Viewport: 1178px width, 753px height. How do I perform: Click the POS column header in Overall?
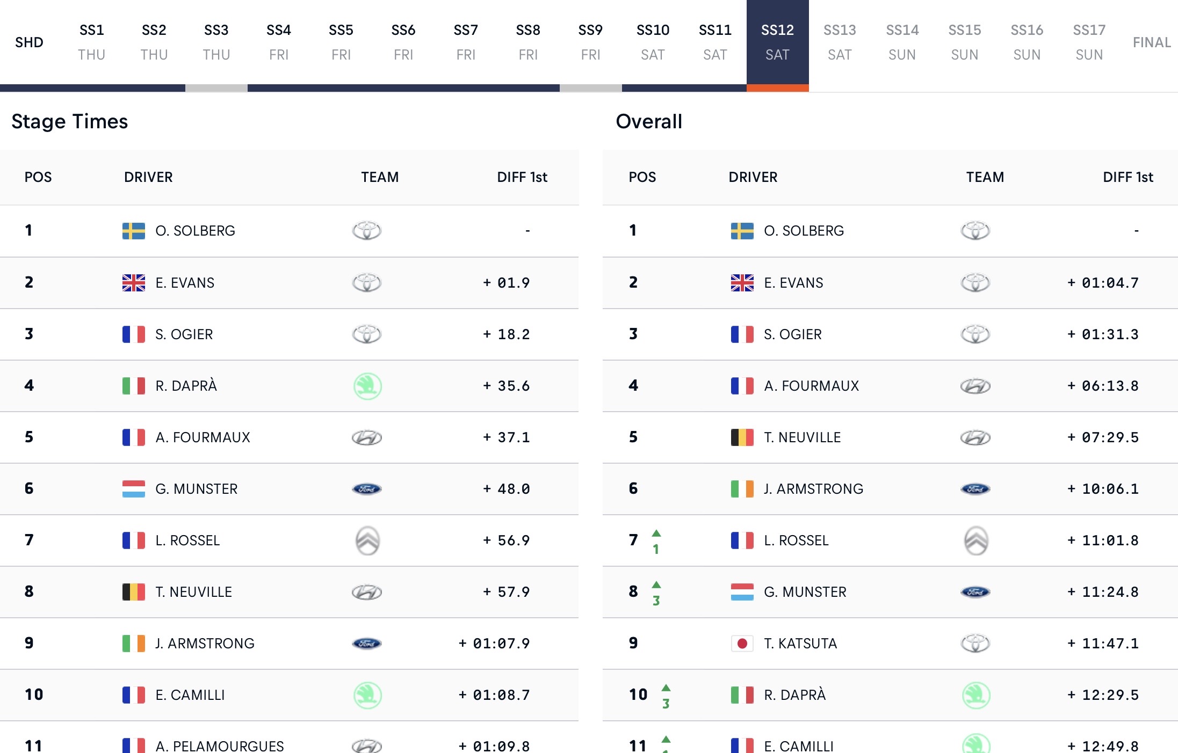[x=642, y=177]
